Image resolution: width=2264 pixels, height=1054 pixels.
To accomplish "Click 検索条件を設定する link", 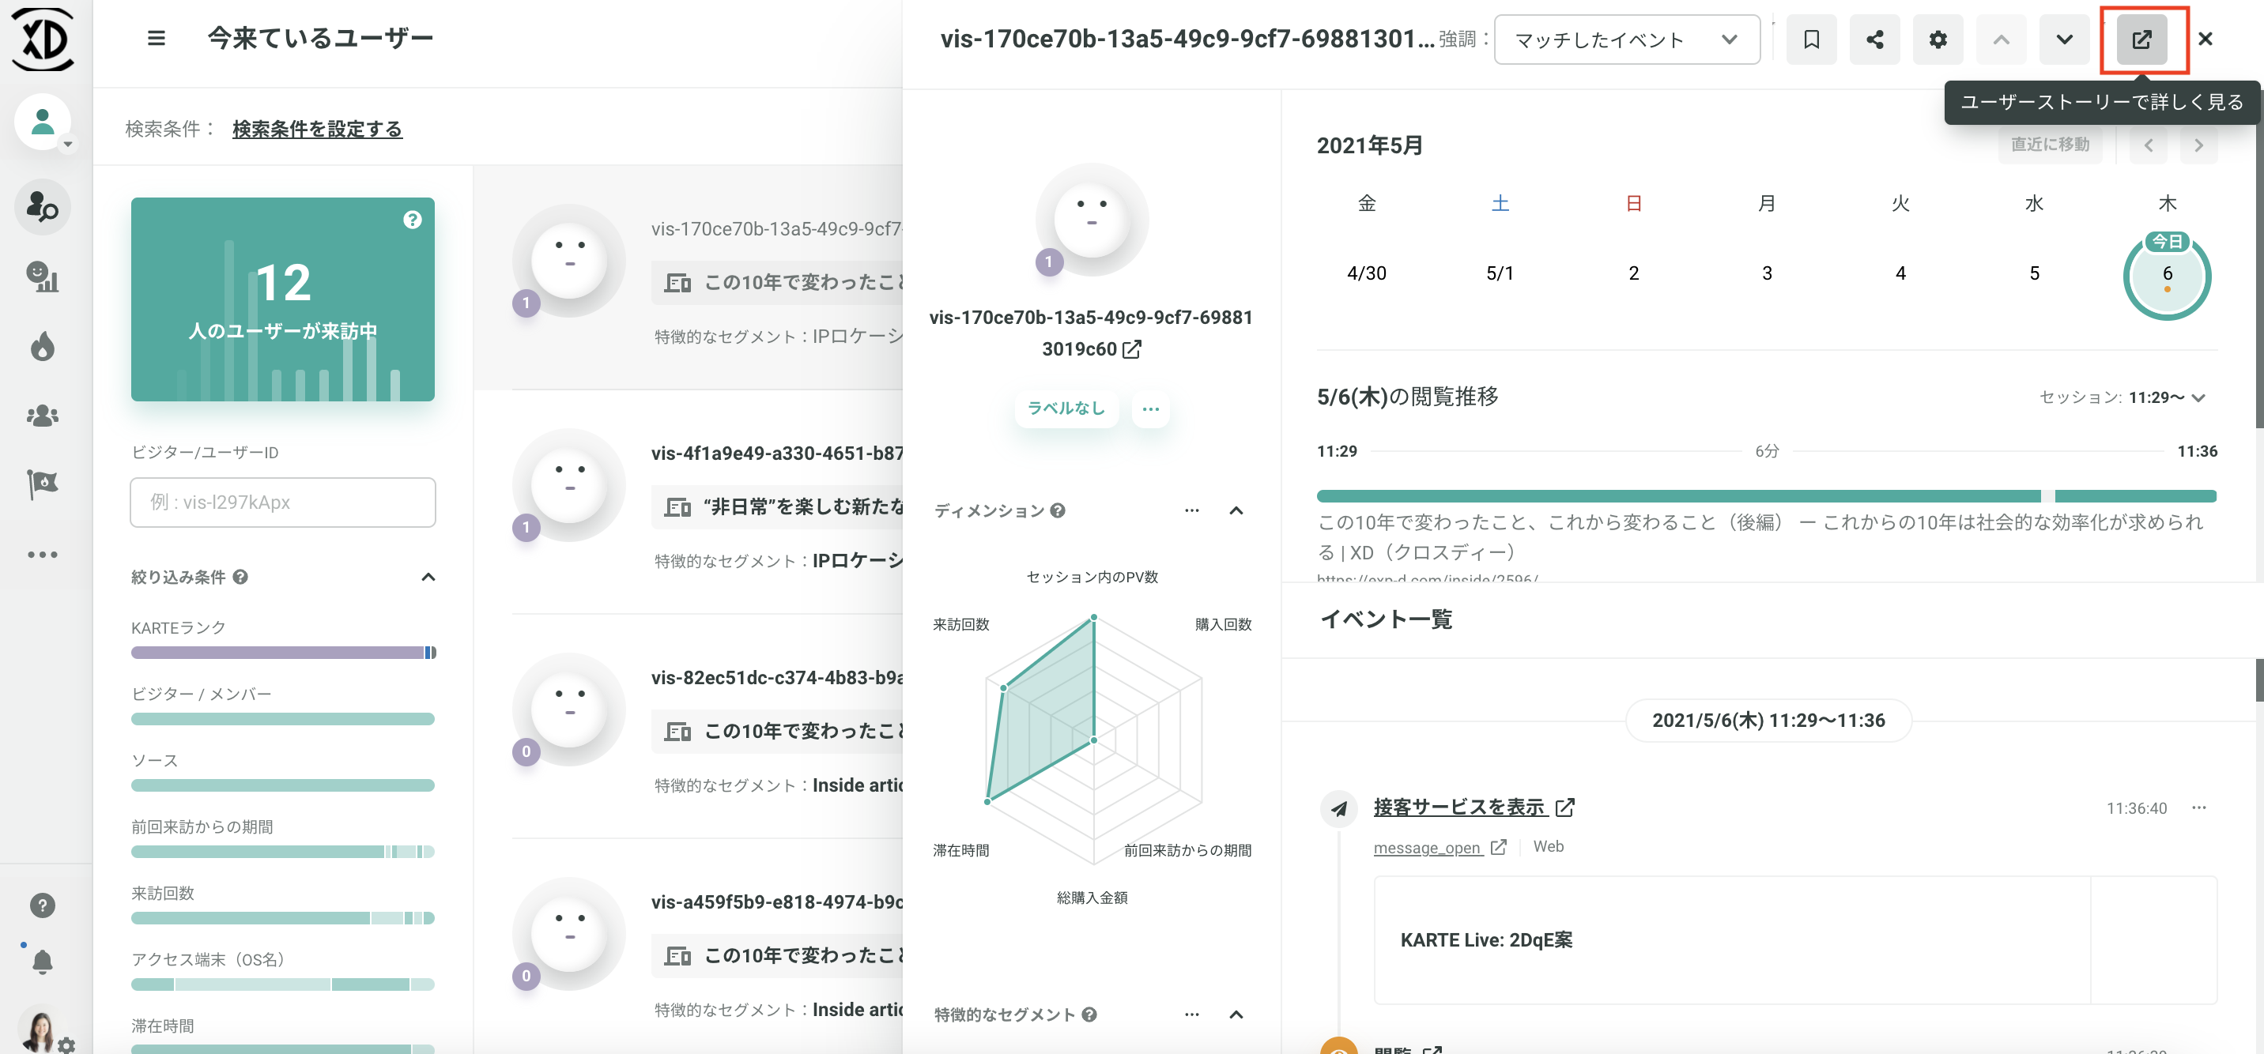I will (317, 129).
